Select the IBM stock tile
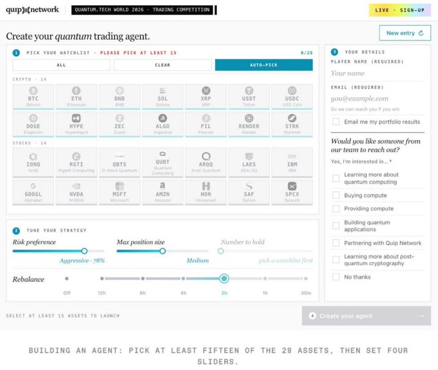438x370 pixels. pos(292,163)
